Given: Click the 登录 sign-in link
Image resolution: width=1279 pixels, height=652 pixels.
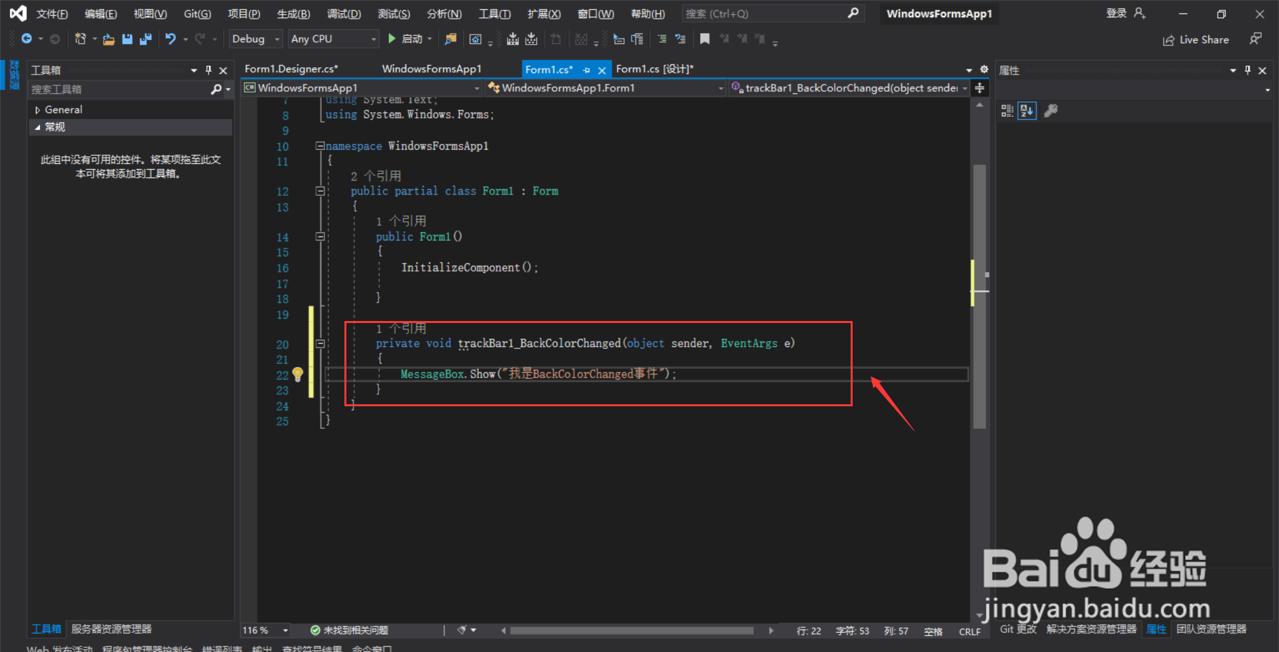Looking at the screenshot, I should point(1116,13).
